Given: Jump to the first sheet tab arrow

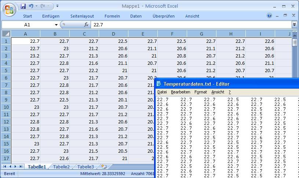Looking at the screenshot, I should click(x=5, y=167).
